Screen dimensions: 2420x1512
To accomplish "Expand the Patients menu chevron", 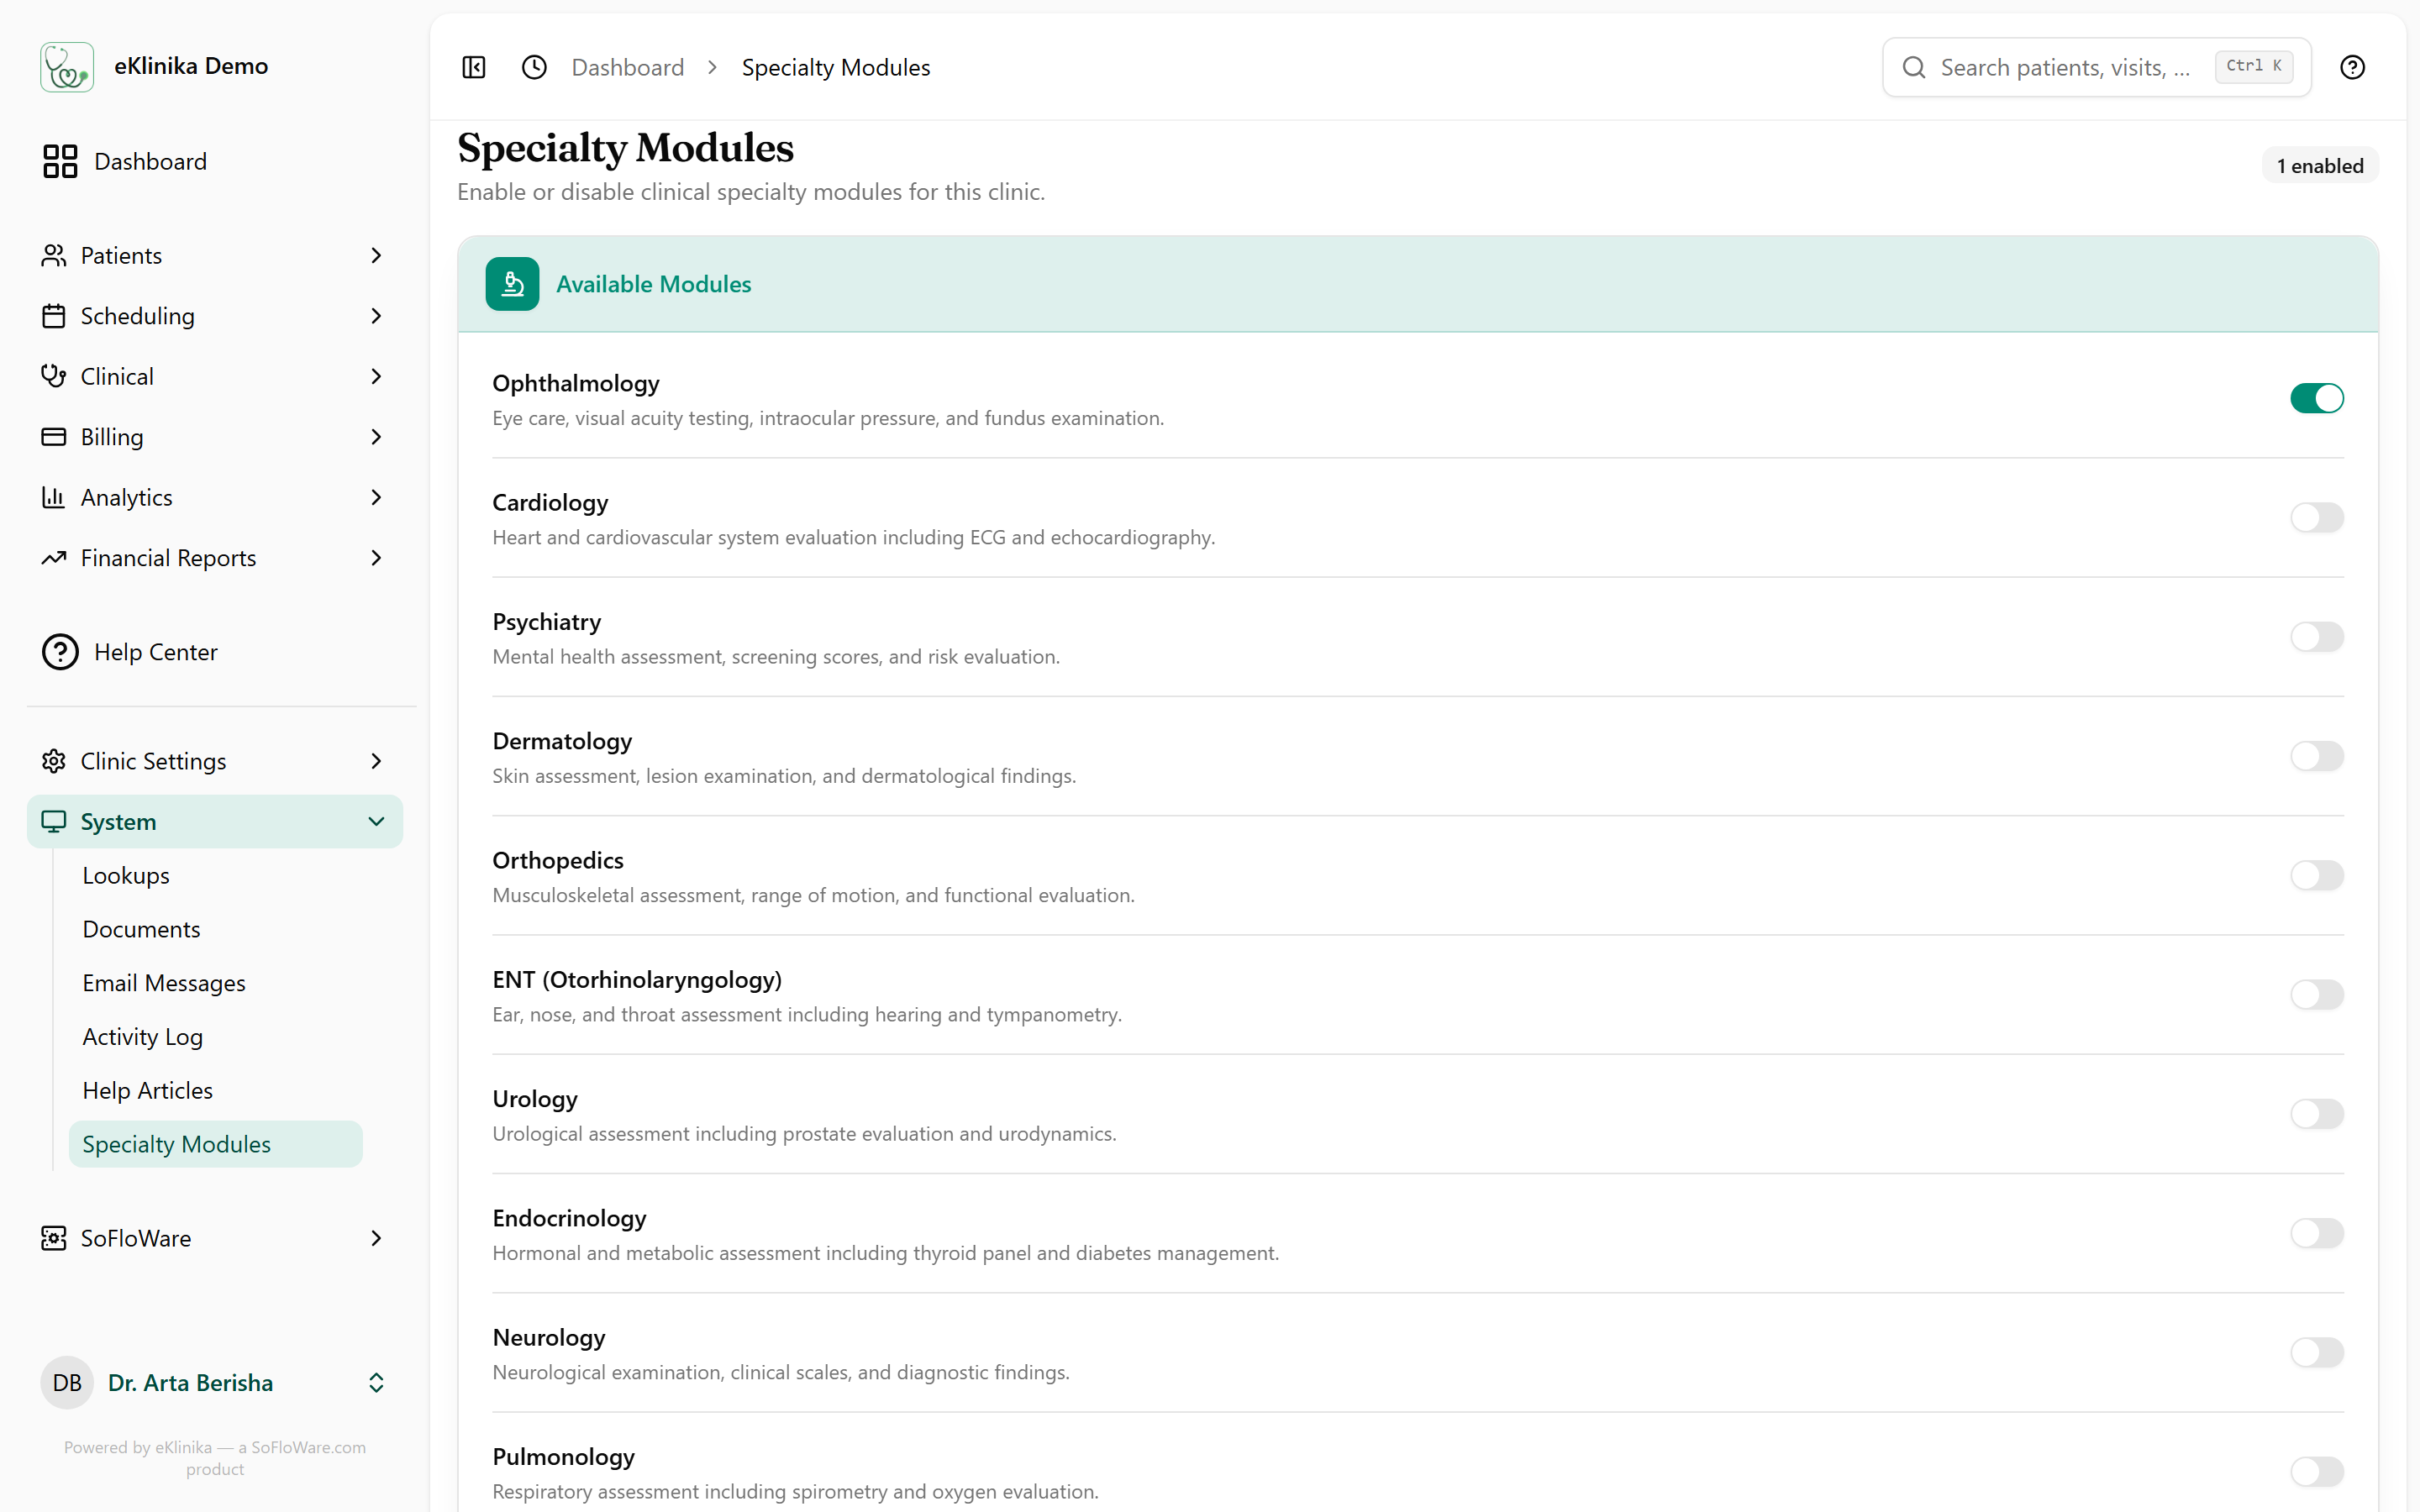I will 376,255.
